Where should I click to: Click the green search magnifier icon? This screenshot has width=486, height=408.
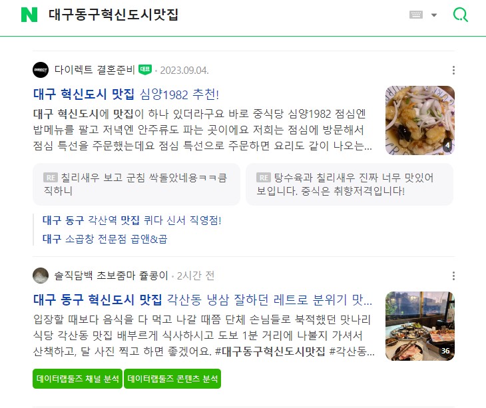click(x=460, y=15)
